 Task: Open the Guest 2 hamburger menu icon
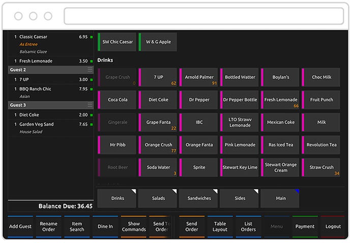[90, 70]
